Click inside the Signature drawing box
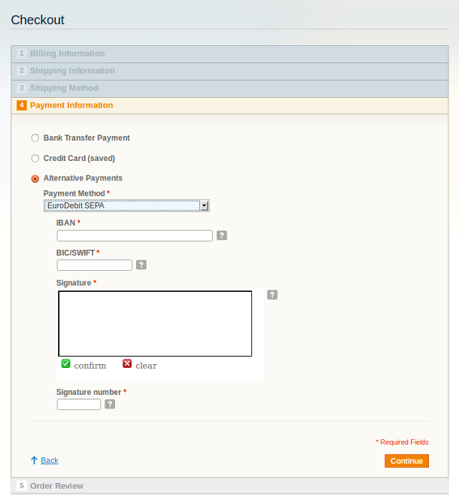 pos(155,323)
